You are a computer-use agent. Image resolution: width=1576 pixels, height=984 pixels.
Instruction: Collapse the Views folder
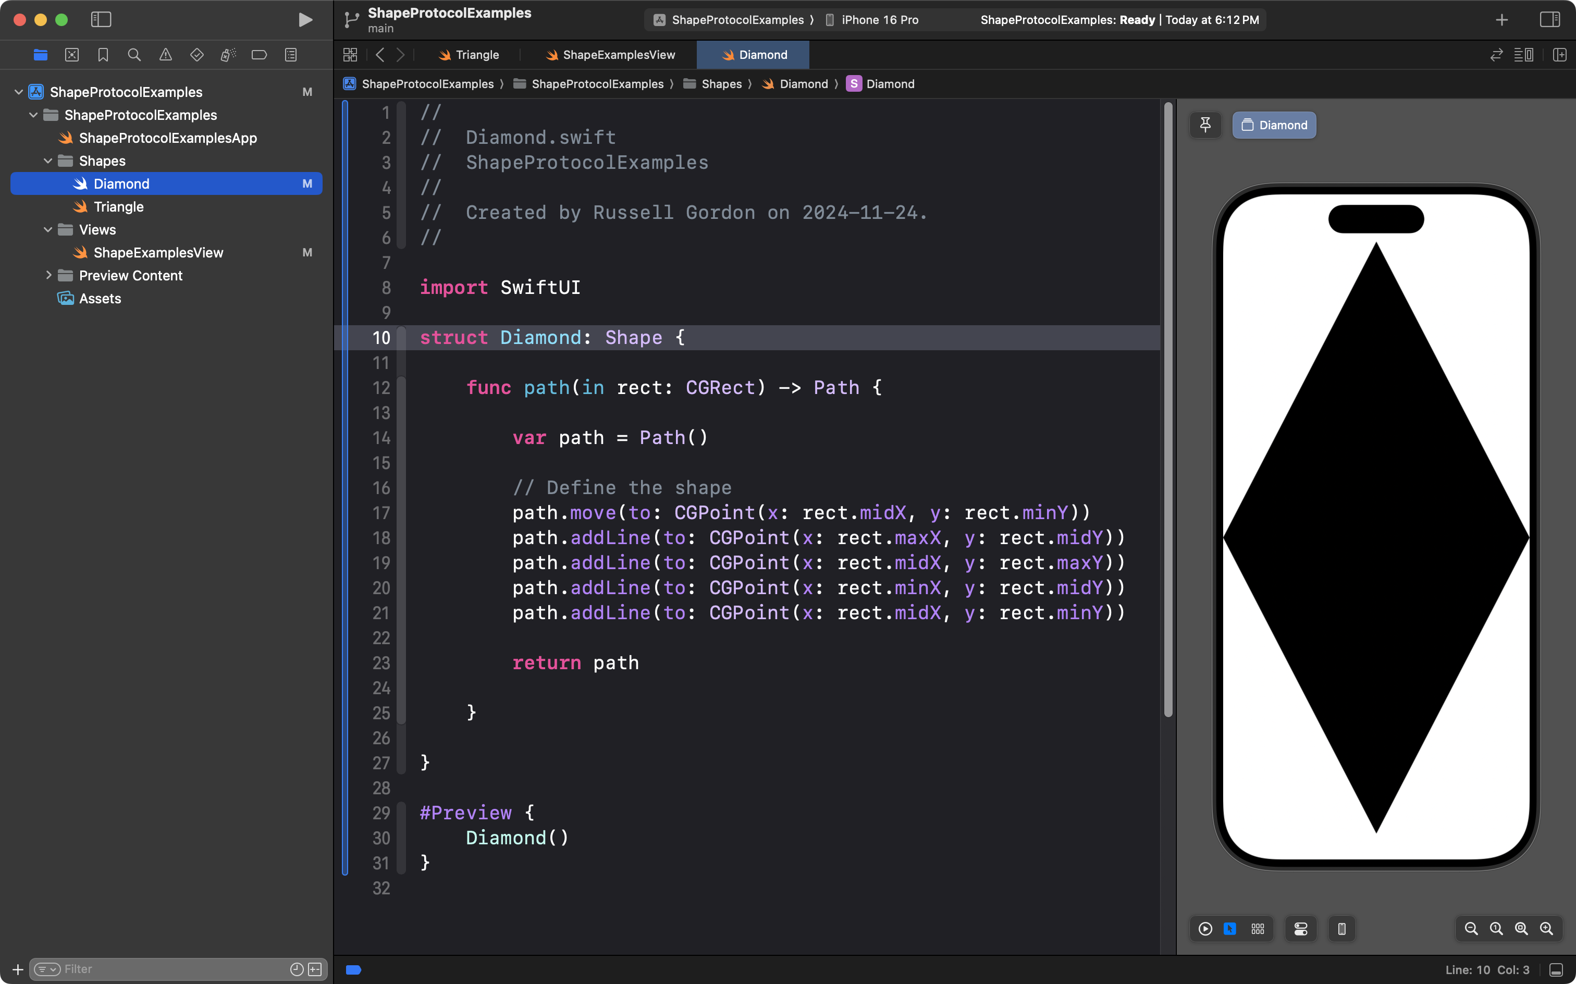48,230
